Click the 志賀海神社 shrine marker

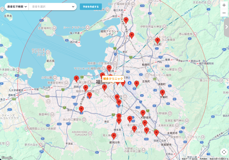[x=54, y=27]
